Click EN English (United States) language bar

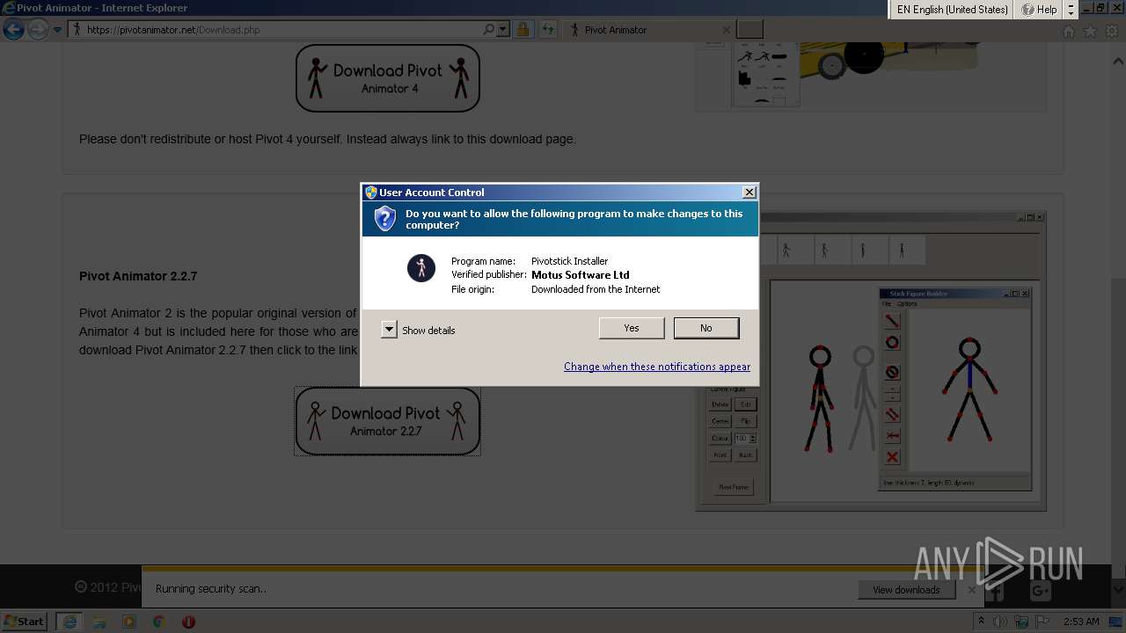pyautogui.click(x=952, y=10)
